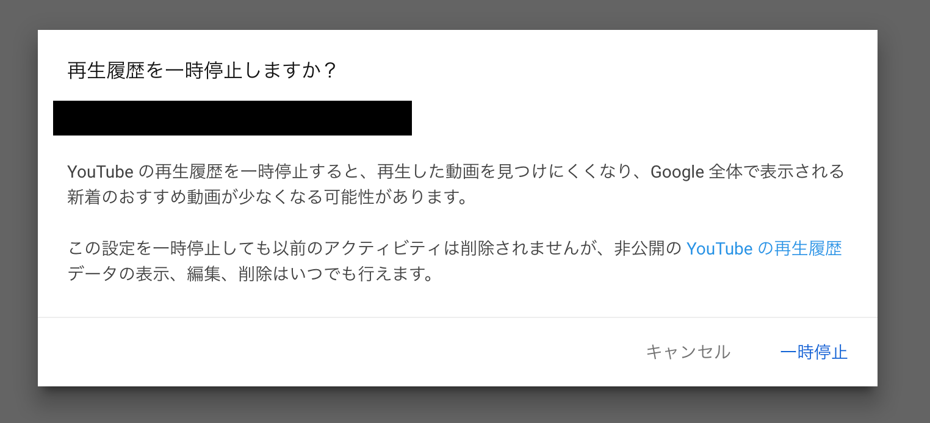Click the line データの表示、編集、削除はいつでも行えます
Screen dimensions: 930x423
251,273
